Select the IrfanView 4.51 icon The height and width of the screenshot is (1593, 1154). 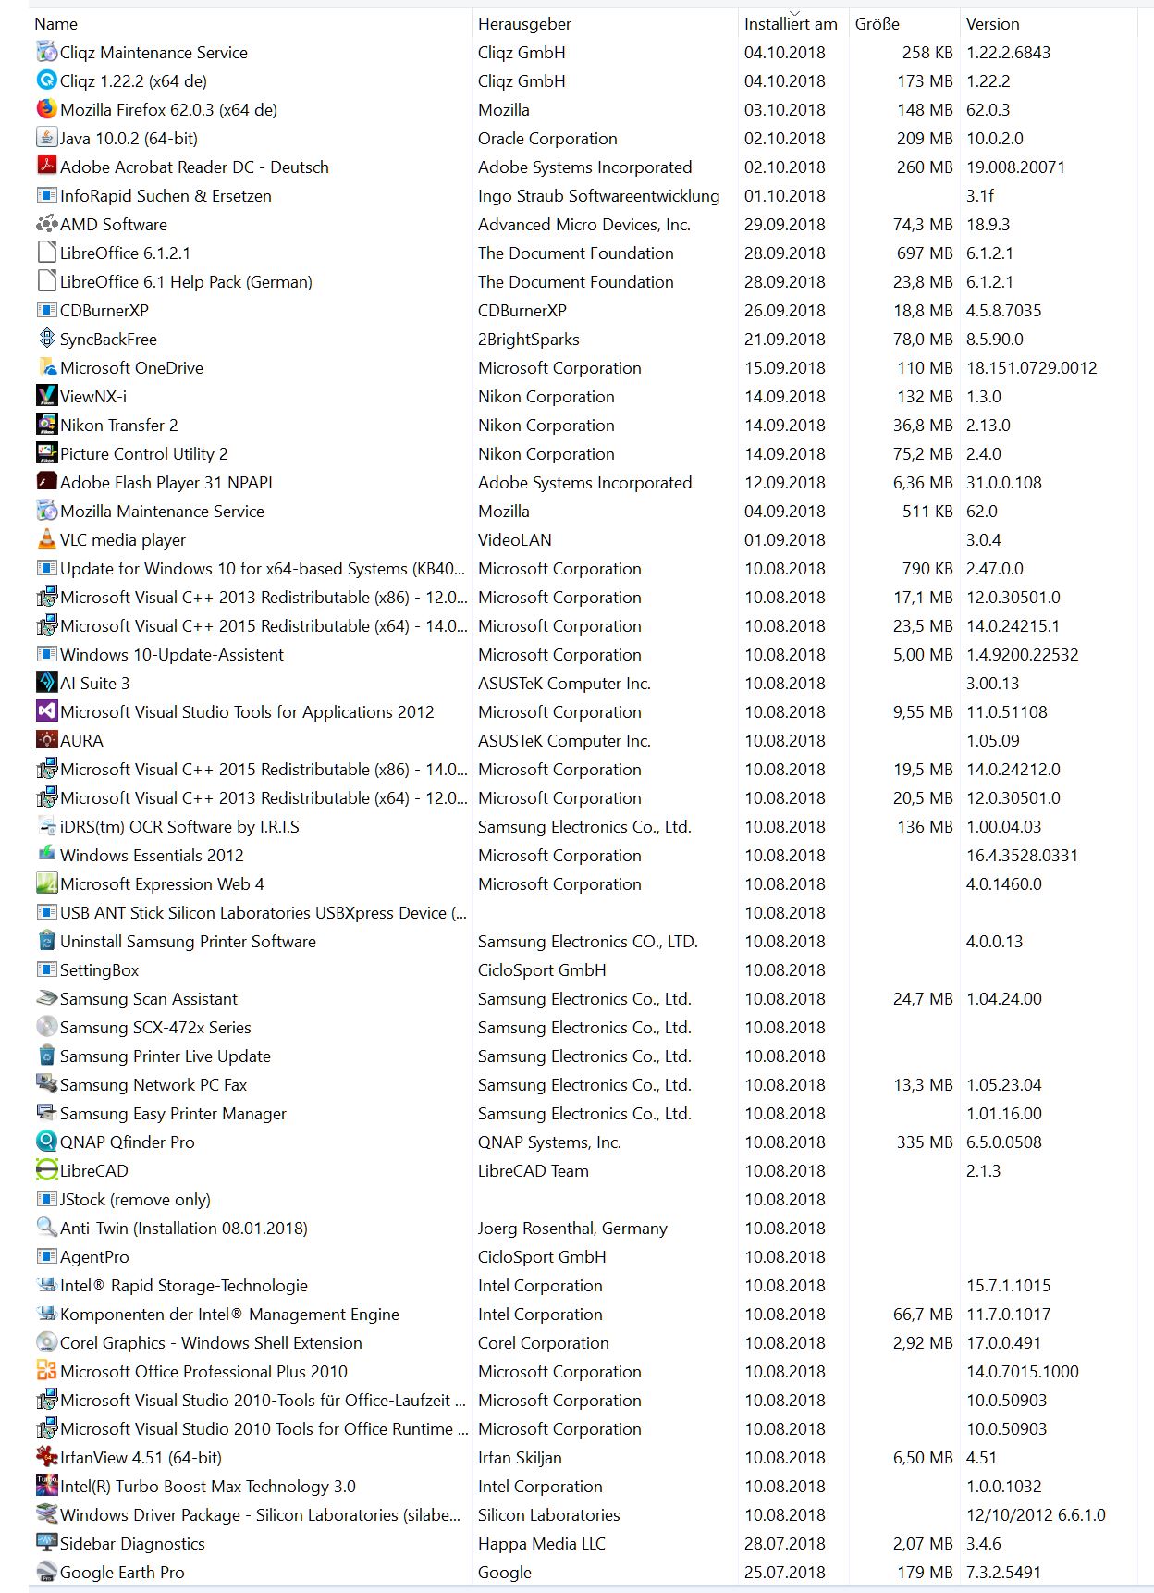[46, 1457]
